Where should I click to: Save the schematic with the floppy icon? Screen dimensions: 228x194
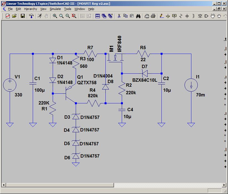(23, 16)
